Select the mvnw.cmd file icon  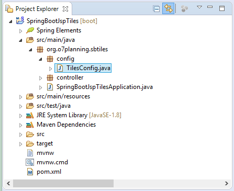tap(30, 162)
